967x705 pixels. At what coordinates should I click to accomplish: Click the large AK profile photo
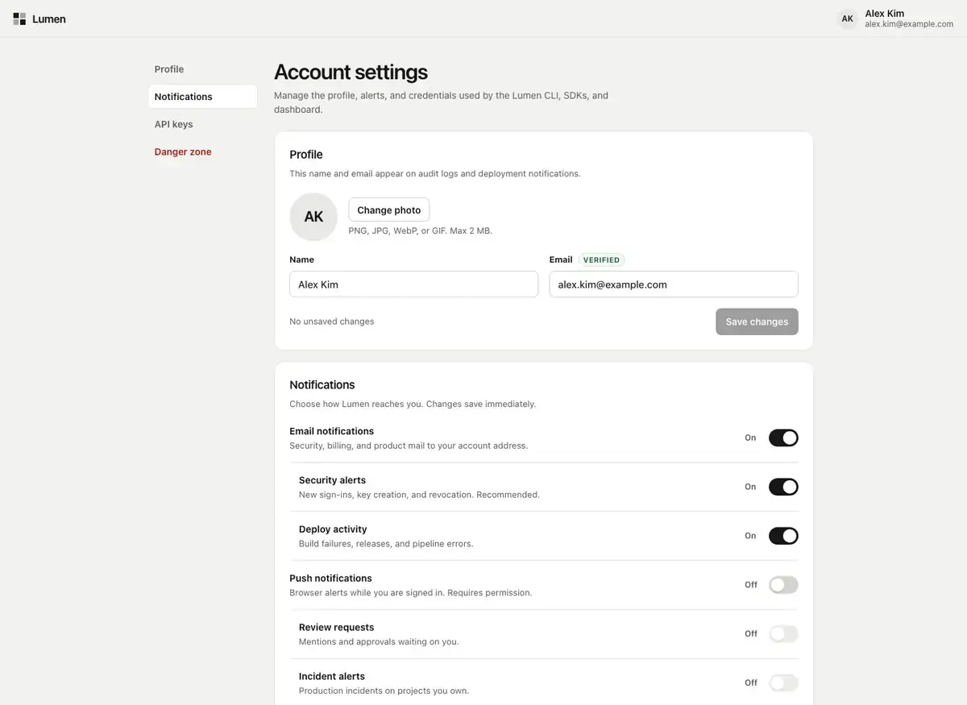(313, 217)
